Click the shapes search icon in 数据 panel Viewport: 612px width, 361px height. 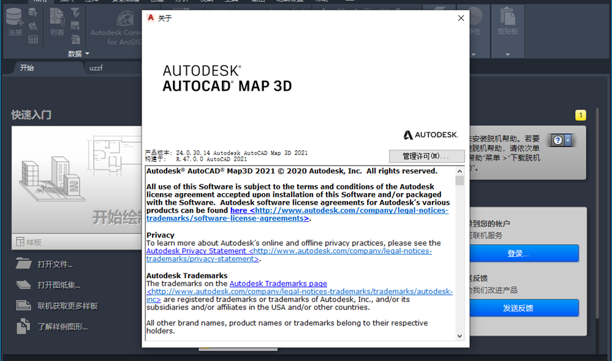pyautogui.click(x=33, y=26)
